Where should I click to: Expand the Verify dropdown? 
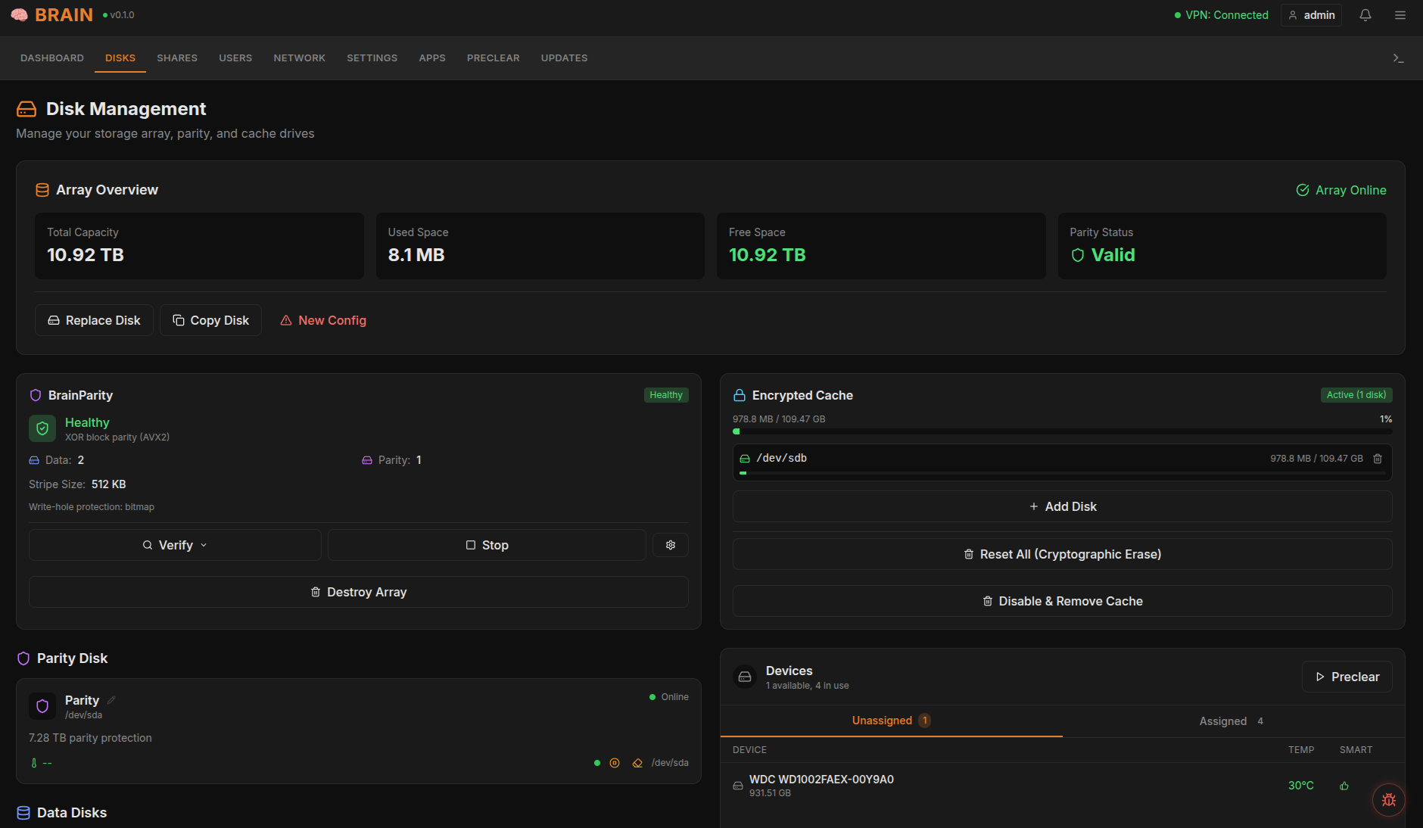[x=175, y=545]
